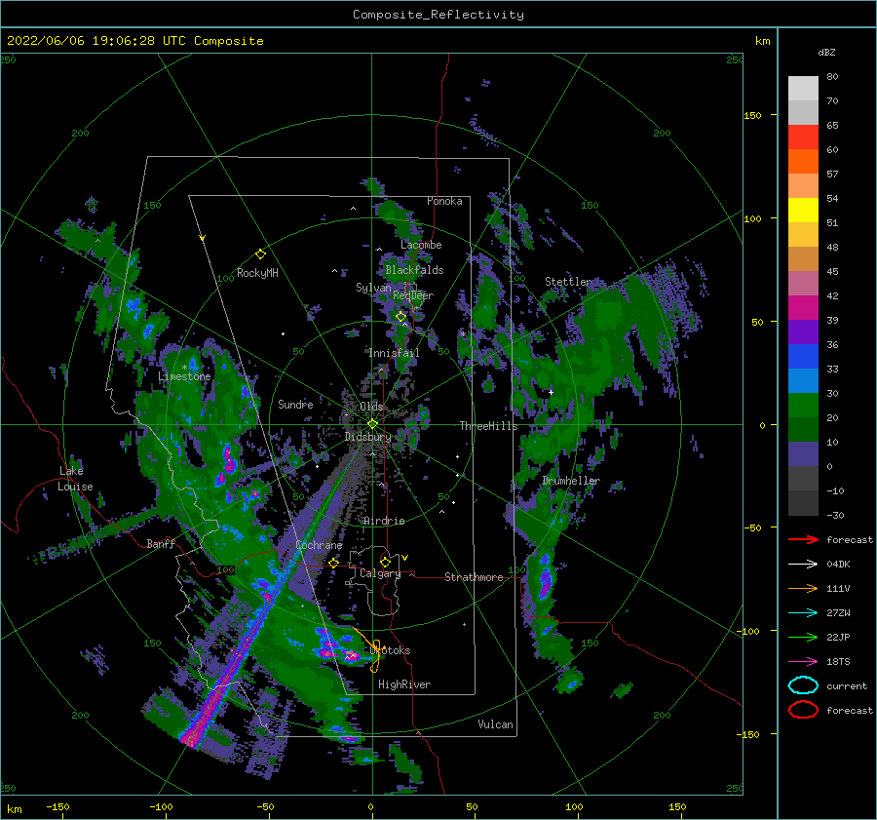Viewport: 877px width, 820px height.
Task: Click the Sylvan label on map
Action: (x=373, y=288)
